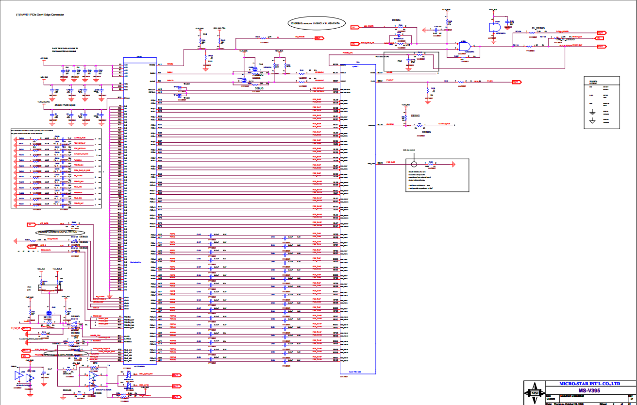
Task: Click the MSI logo in the title block
Action: (x=535, y=393)
